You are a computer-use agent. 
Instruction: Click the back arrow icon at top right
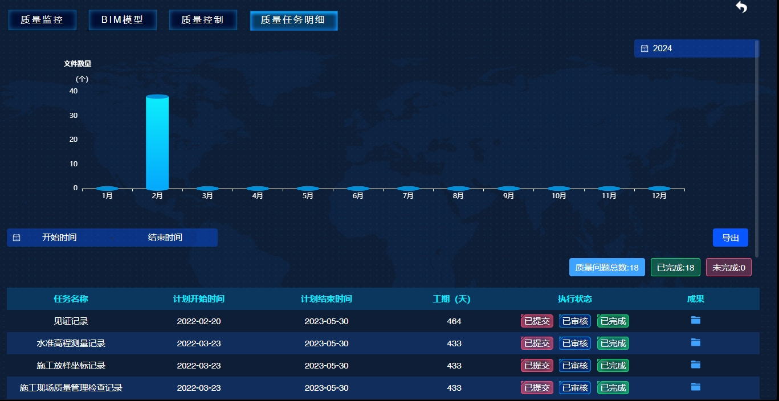tap(741, 7)
